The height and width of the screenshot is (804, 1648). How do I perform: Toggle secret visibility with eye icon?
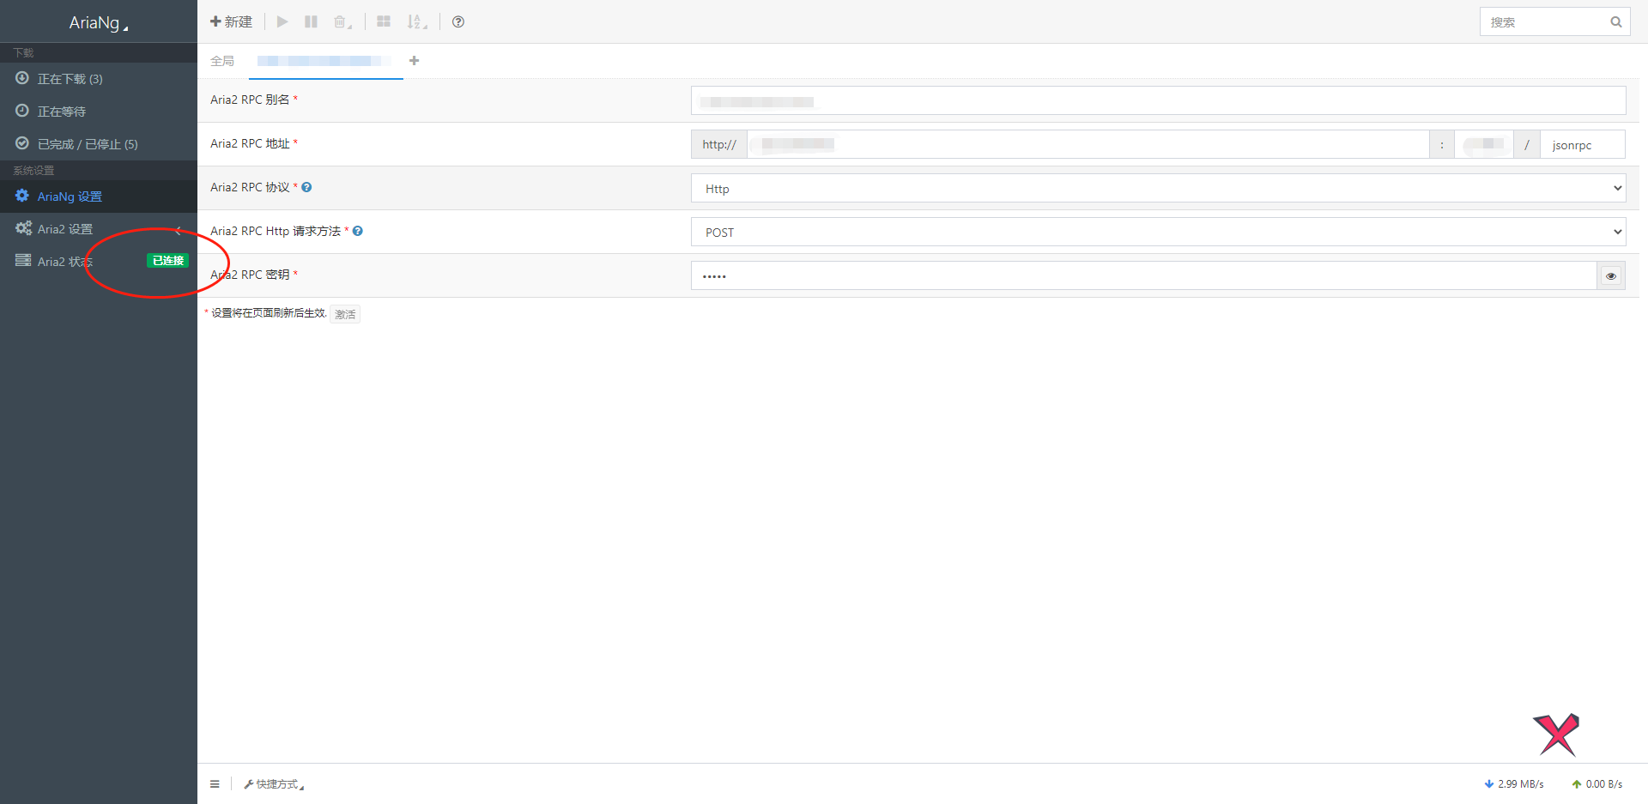[1611, 275]
